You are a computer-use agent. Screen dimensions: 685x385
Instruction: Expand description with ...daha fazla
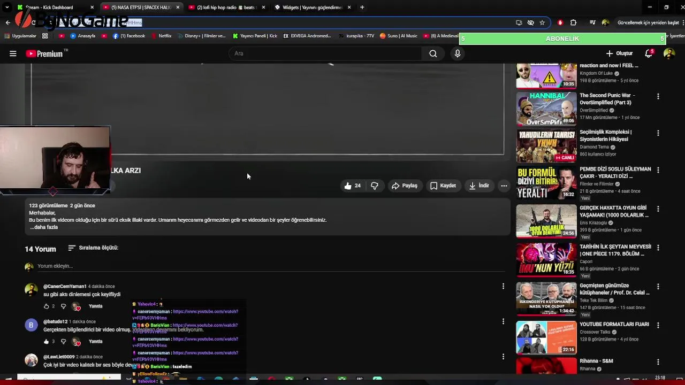click(44, 227)
